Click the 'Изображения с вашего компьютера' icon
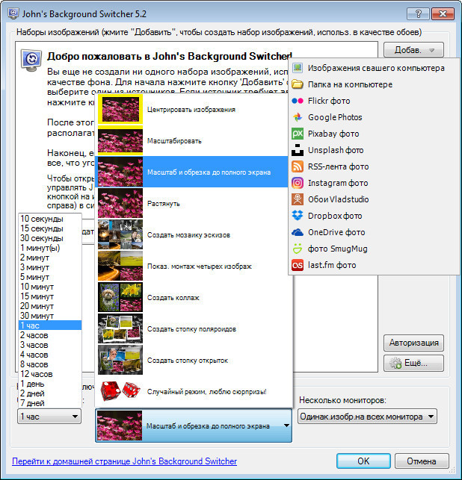Screen dimensions: 462x480 (x=298, y=68)
